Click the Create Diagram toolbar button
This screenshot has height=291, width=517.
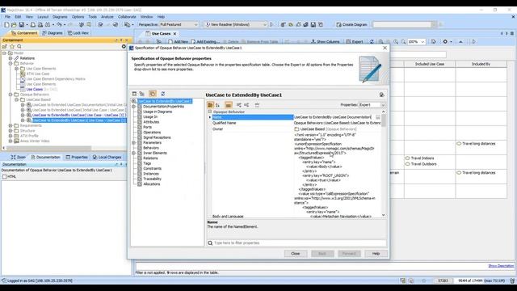coord(352,25)
